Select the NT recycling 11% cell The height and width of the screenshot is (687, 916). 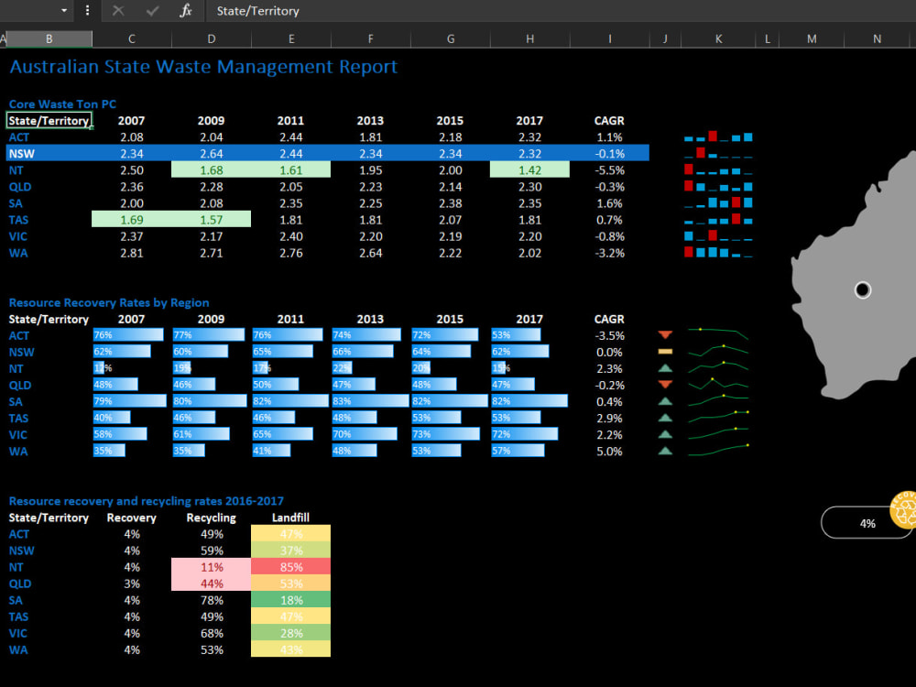coord(211,567)
